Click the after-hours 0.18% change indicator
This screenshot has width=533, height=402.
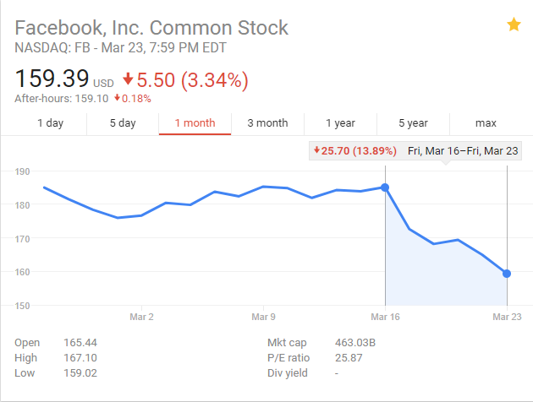[132, 98]
